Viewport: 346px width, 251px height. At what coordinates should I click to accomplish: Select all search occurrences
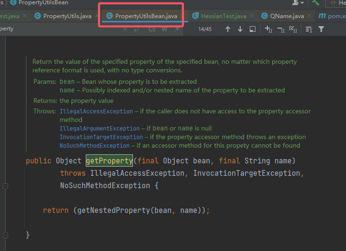pyautogui.click(x=293, y=29)
